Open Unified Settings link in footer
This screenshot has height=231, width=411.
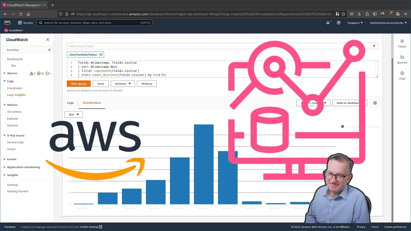pyautogui.click(x=91, y=227)
